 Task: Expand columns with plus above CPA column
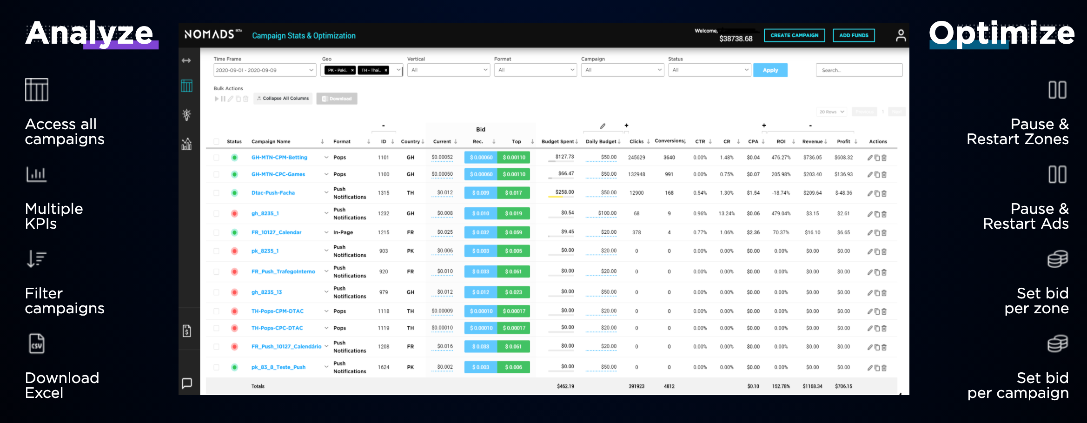764,126
